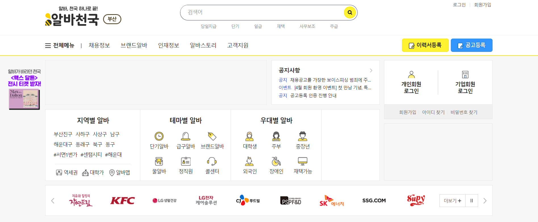Open the 채용정보 menu item
This screenshot has width=538, height=222.
(99, 45)
